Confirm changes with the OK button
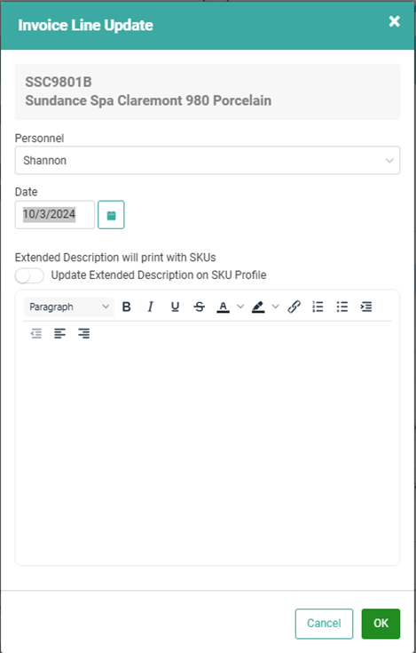Image resolution: width=416 pixels, height=653 pixels. pyautogui.click(x=381, y=624)
